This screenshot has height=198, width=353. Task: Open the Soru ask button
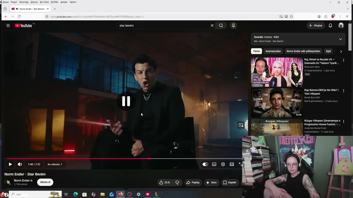point(211,182)
